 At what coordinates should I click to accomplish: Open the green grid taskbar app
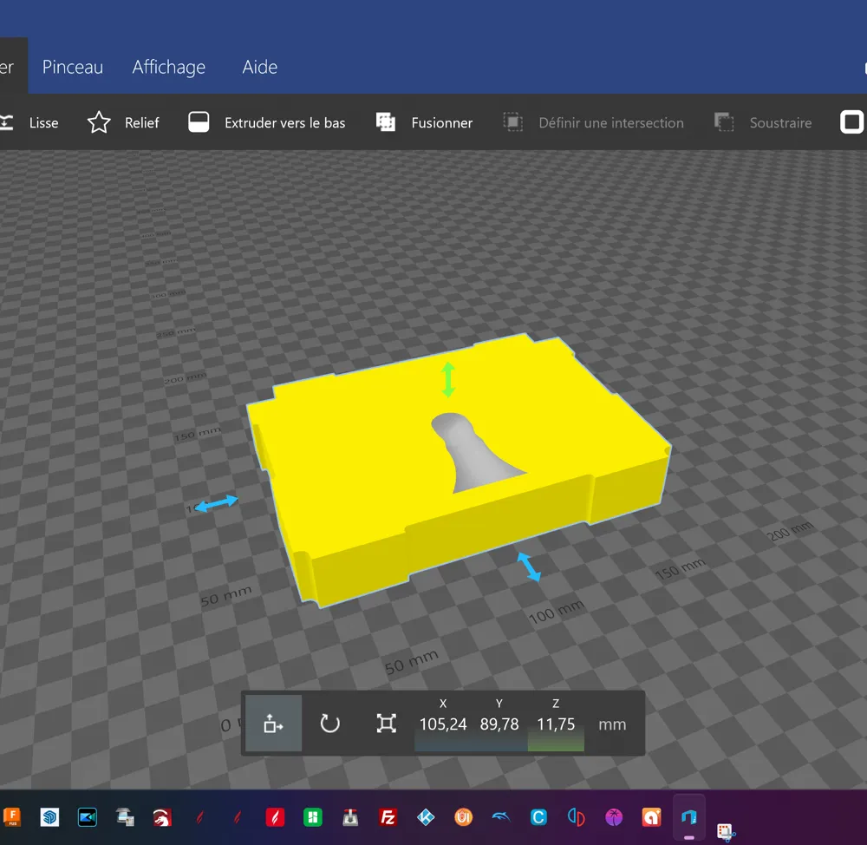(x=313, y=817)
